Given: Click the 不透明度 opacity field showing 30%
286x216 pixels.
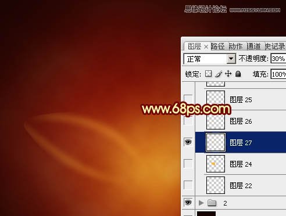Looking at the screenshot, I should 278,59.
